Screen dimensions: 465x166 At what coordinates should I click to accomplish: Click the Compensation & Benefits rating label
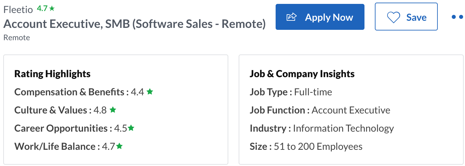[x=69, y=92]
